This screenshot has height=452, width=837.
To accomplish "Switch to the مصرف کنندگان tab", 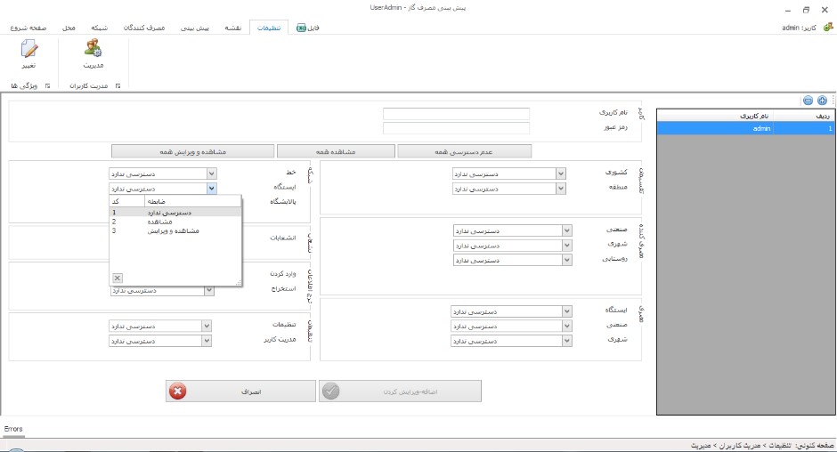I will pos(144,28).
